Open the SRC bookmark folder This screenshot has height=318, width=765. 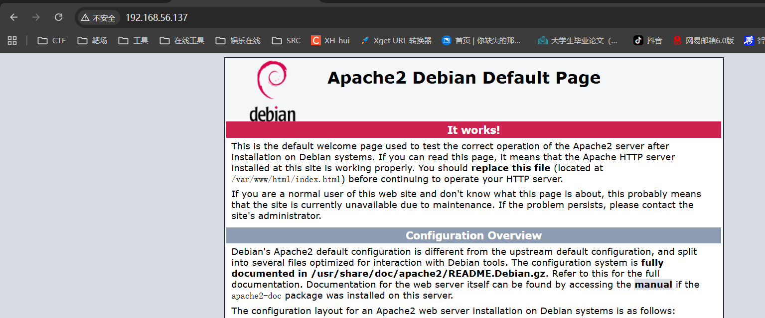287,41
